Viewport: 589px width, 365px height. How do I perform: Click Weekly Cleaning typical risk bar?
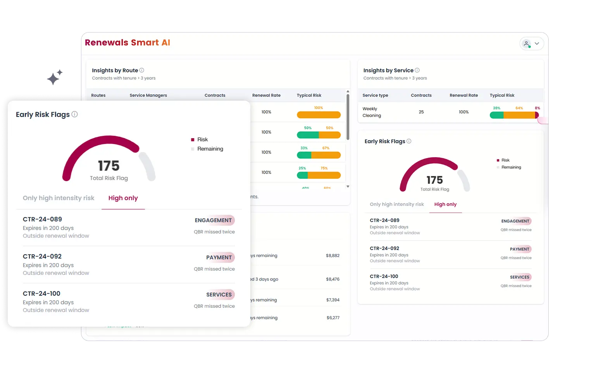[x=514, y=115]
